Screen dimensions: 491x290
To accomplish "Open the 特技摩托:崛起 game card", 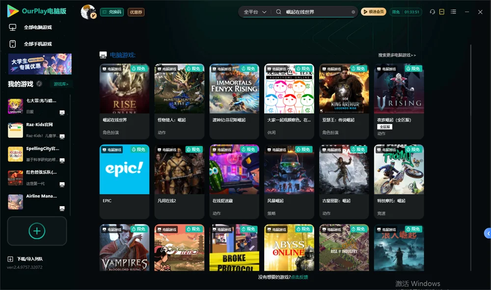I will point(399,182).
